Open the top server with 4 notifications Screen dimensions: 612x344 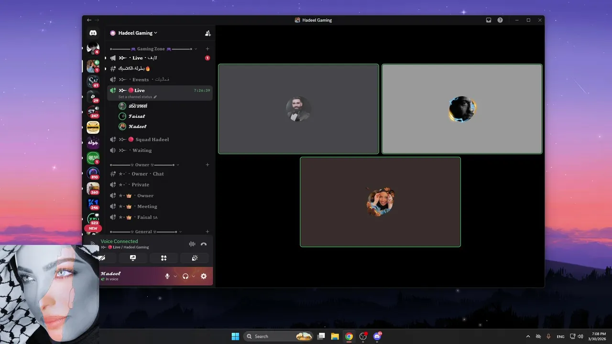pos(93,48)
